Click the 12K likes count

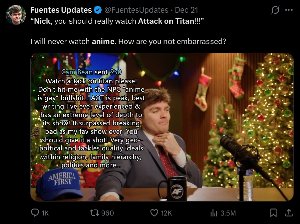[166, 213]
